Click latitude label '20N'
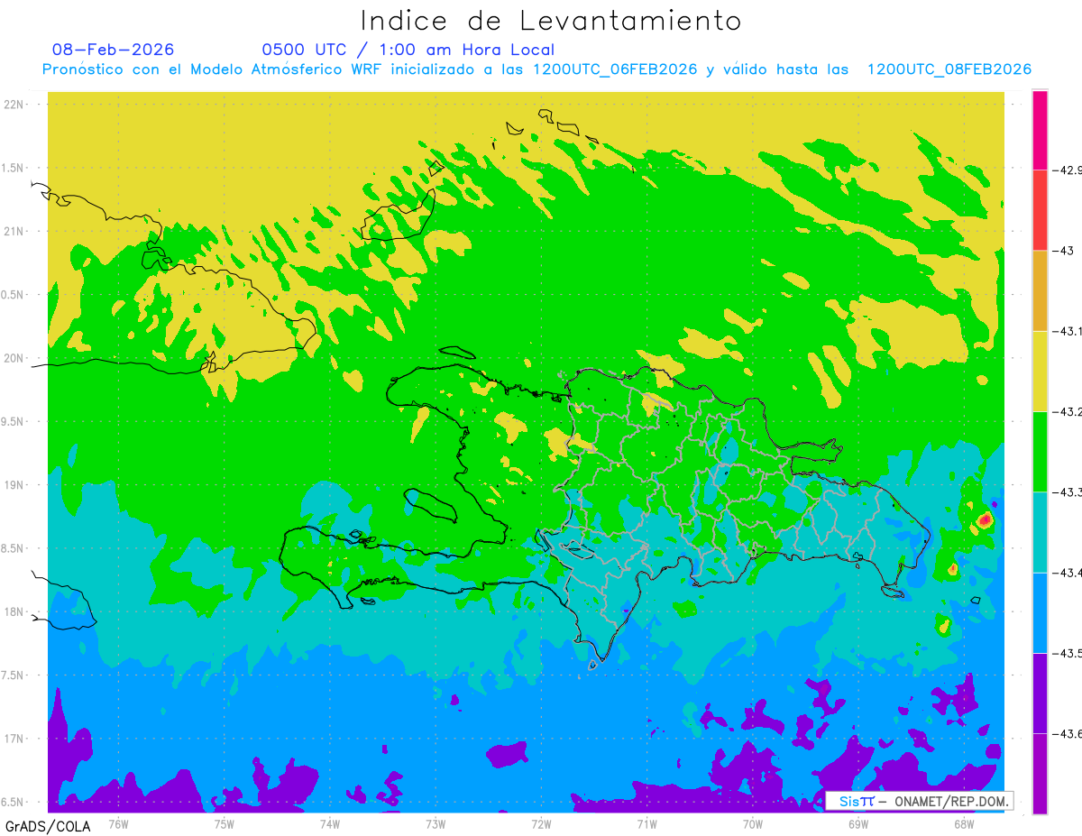Viewport: 1082px width, 836px height. [15, 358]
